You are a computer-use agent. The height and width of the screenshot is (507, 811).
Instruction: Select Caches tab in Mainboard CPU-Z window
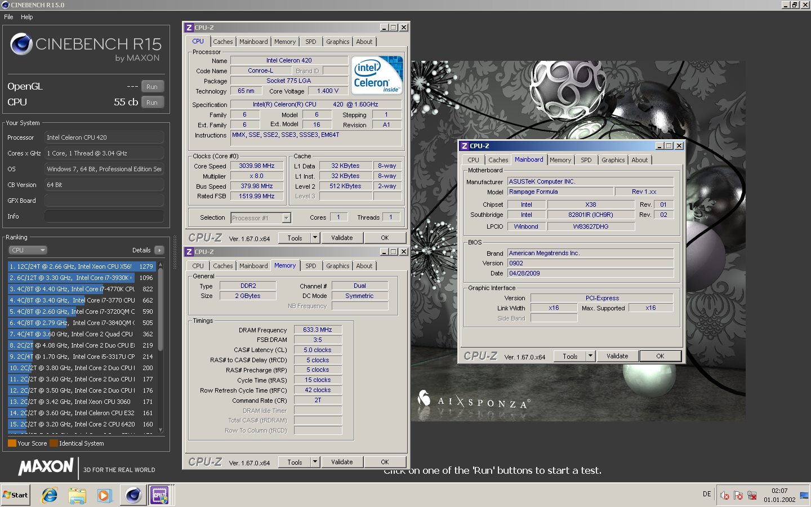(x=498, y=160)
